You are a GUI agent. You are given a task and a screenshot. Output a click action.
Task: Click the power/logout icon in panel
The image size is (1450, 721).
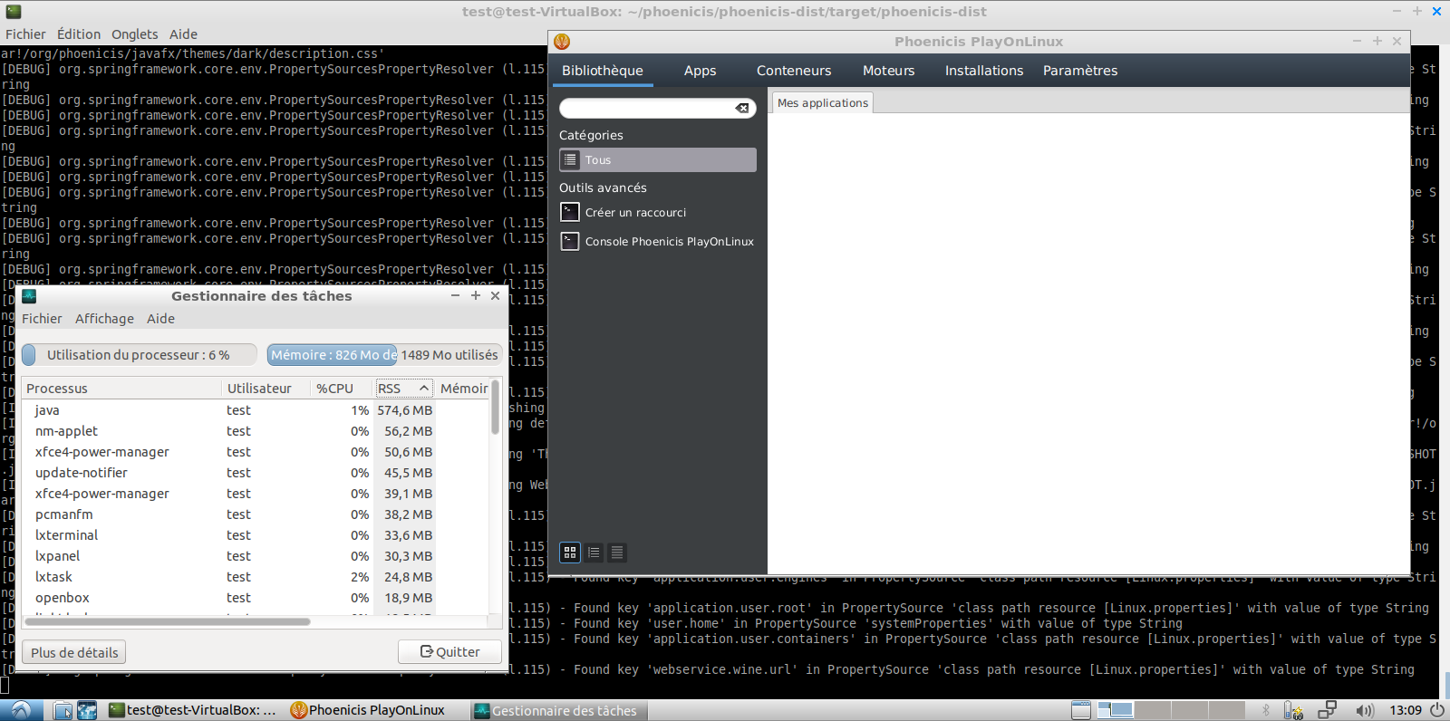(x=1437, y=710)
